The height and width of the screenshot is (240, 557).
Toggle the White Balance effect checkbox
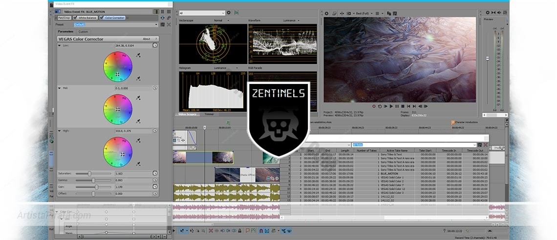click(76, 18)
